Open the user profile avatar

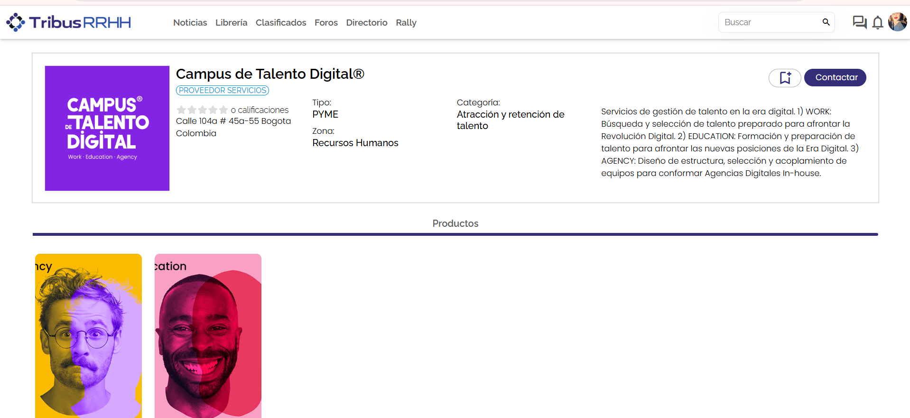tap(897, 22)
